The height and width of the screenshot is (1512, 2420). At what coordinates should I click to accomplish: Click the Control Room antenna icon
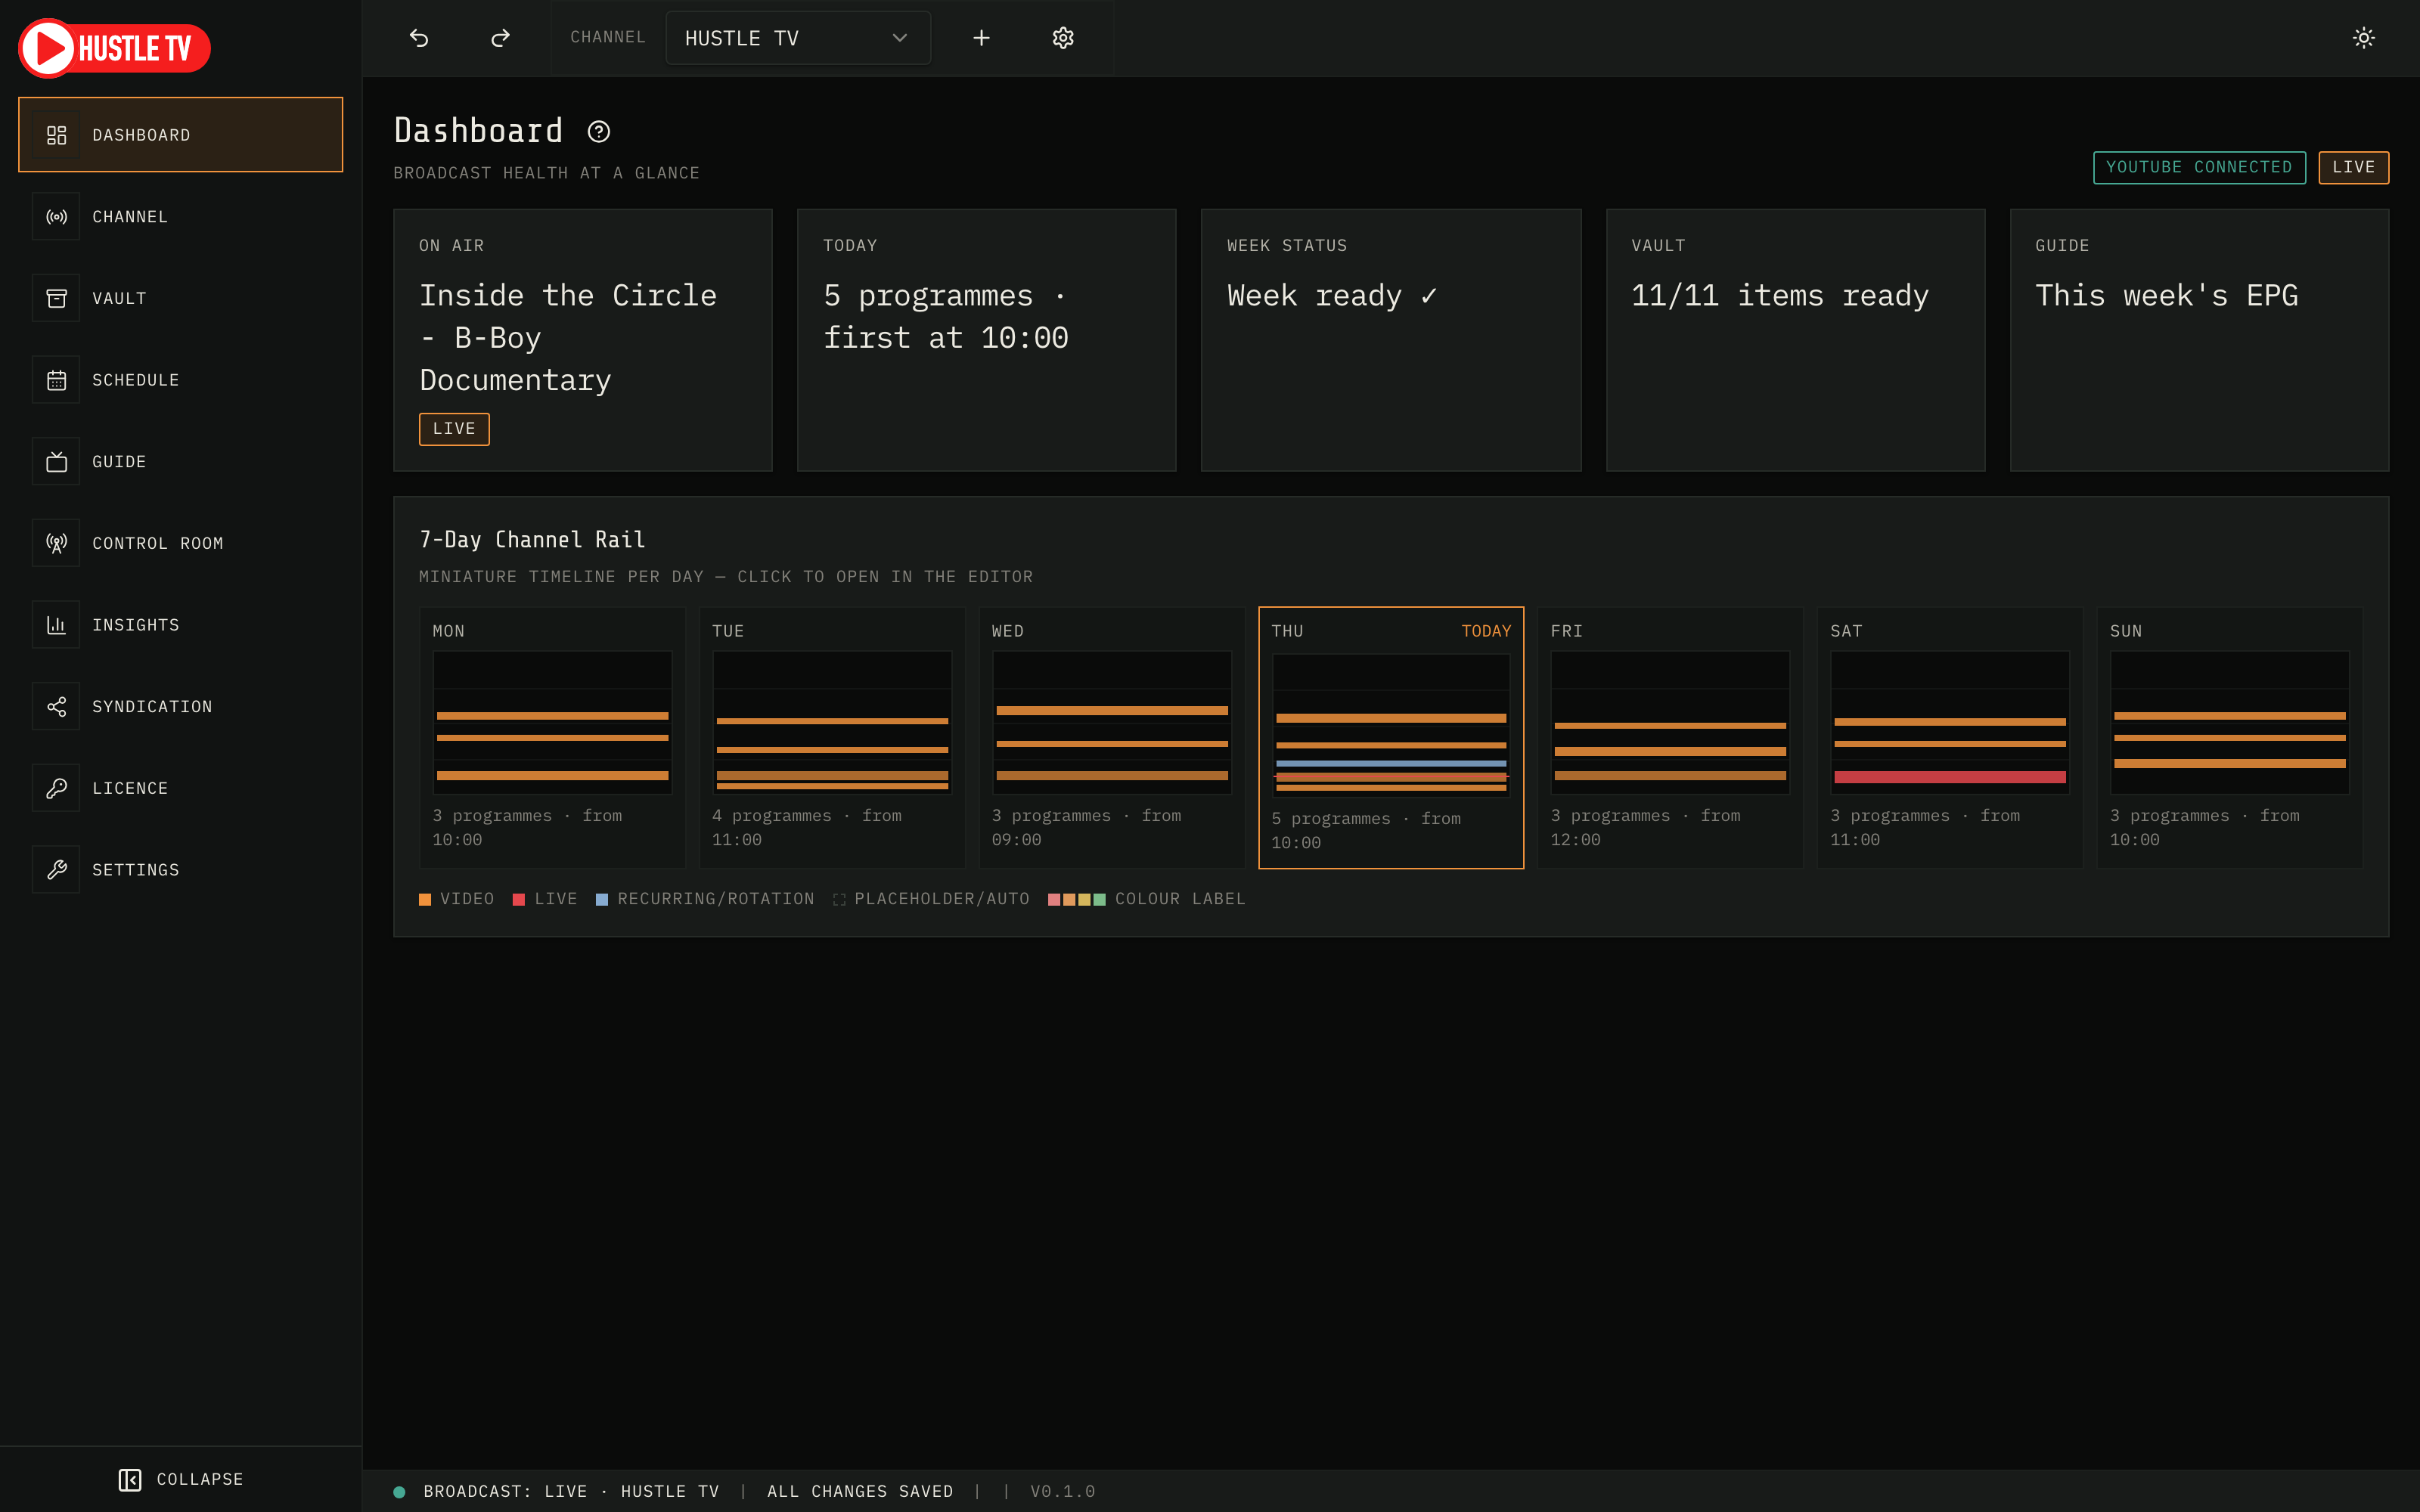[56, 543]
